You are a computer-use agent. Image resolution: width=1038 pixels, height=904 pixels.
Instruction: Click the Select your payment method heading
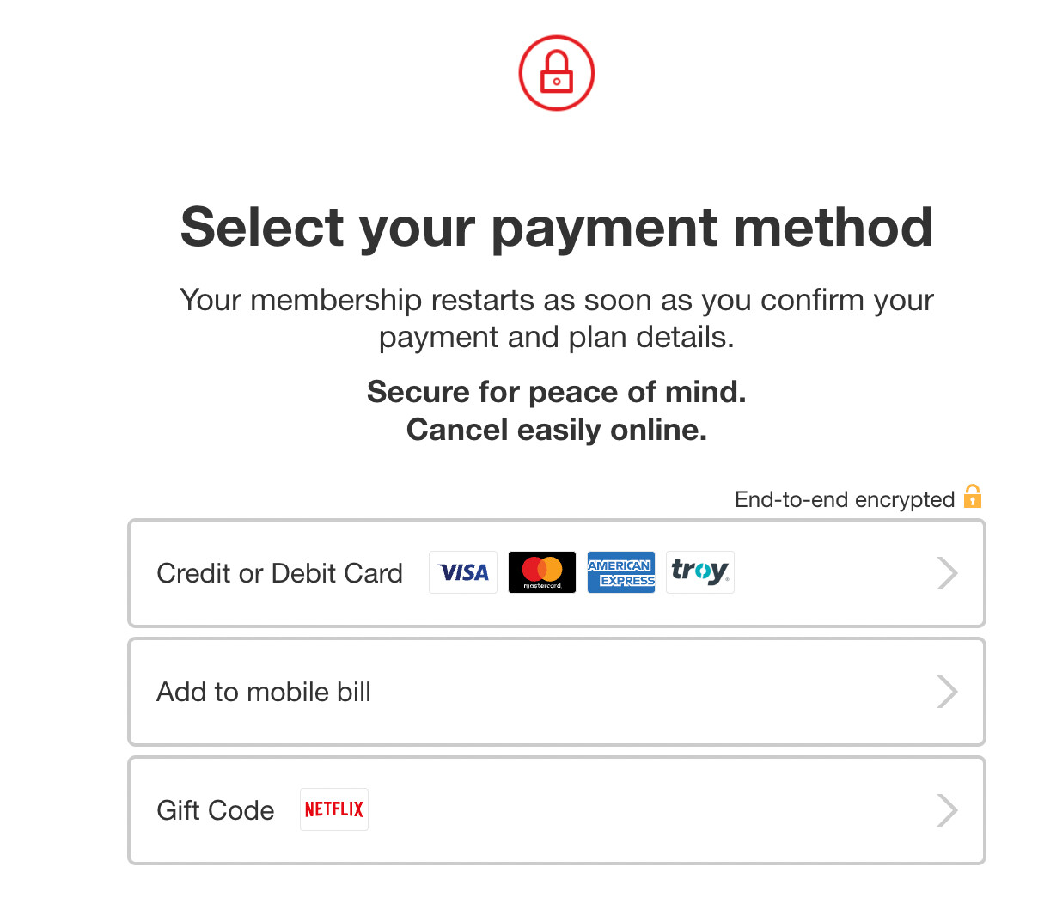(557, 228)
